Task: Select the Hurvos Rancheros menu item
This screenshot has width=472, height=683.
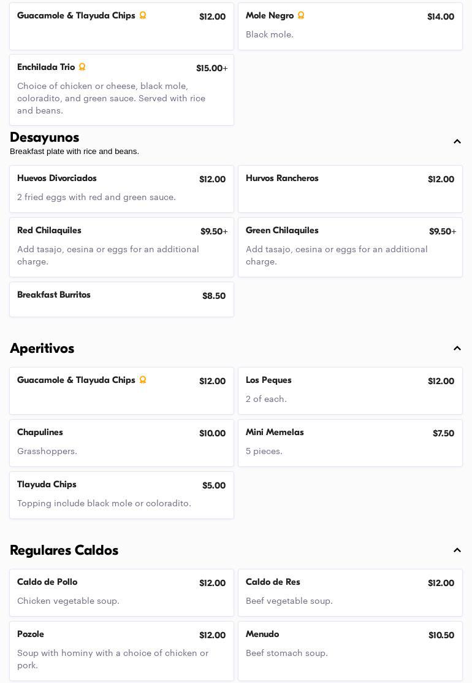Action: point(350,189)
